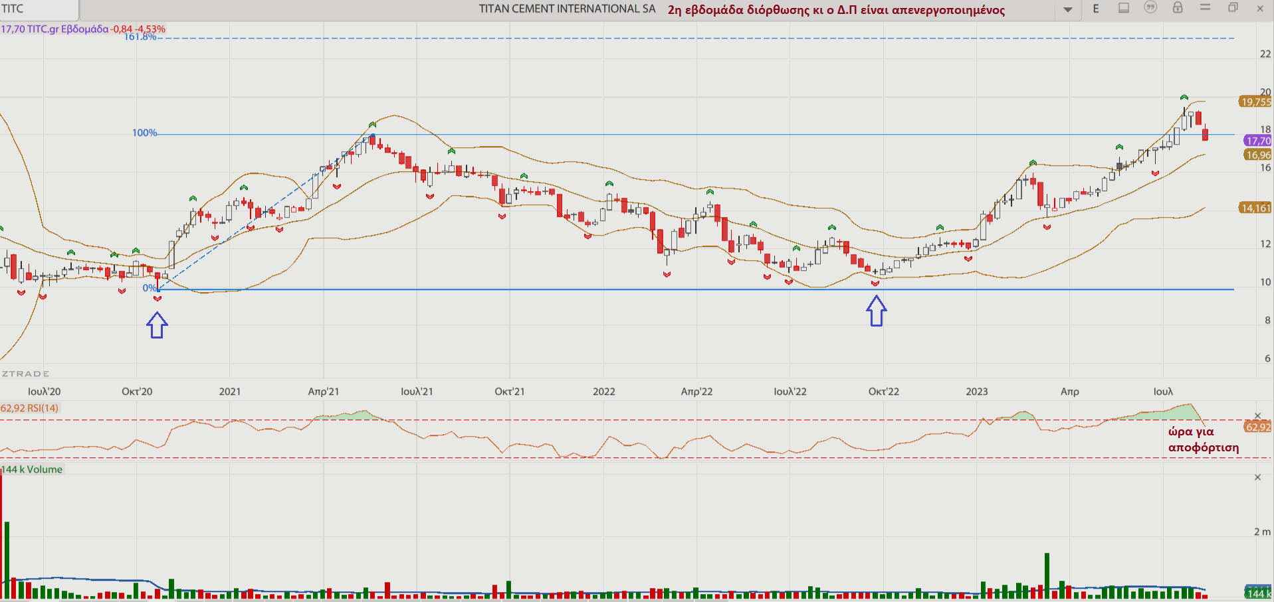The image size is (1274, 602).
Task: Toggle the bottom panel layout icon
Action: 1124,8
